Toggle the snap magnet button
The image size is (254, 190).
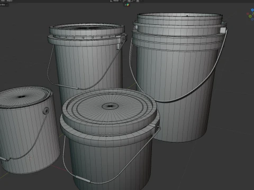129,1
